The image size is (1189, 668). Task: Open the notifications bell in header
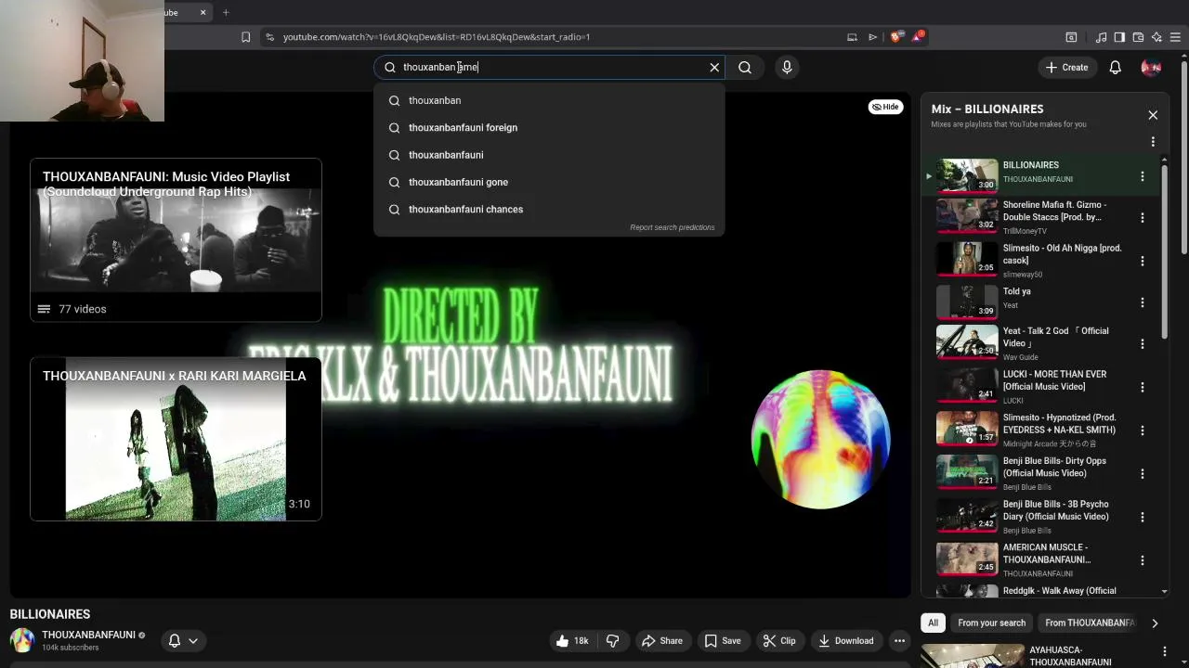1115,67
